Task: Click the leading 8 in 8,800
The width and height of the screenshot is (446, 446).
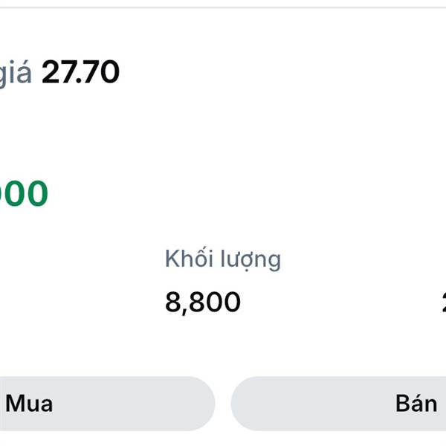Action: (x=173, y=303)
